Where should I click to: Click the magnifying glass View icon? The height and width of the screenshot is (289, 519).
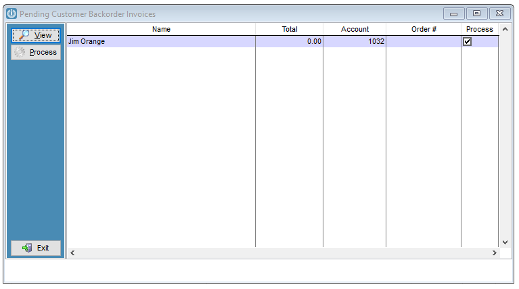click(x=24, y=35)
